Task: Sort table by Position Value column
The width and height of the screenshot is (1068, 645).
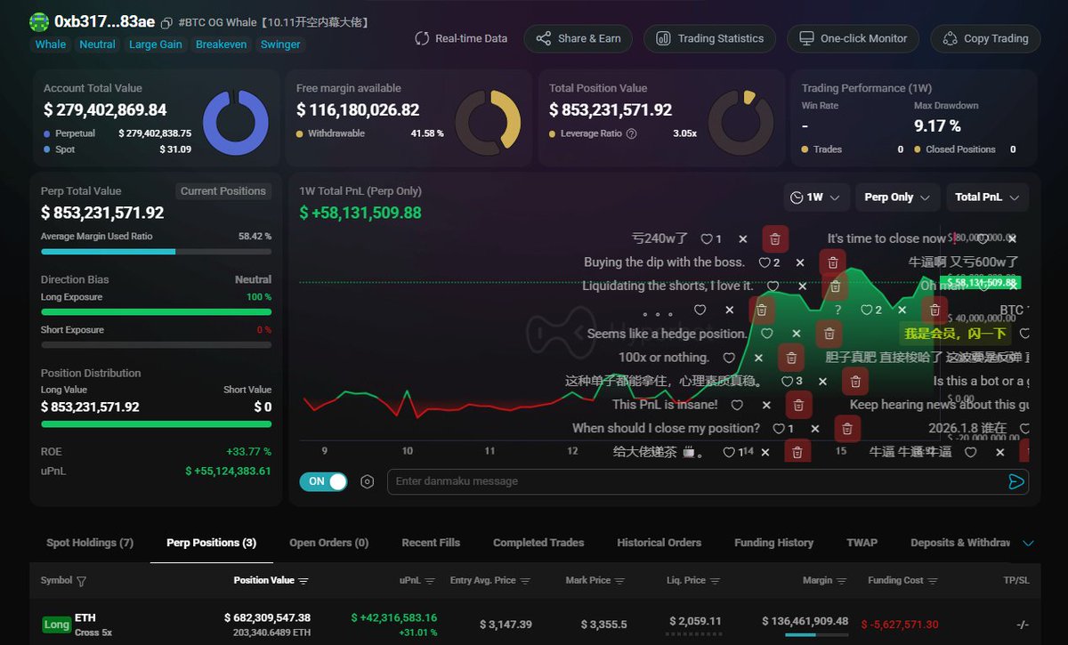Action: coord(271,580)
